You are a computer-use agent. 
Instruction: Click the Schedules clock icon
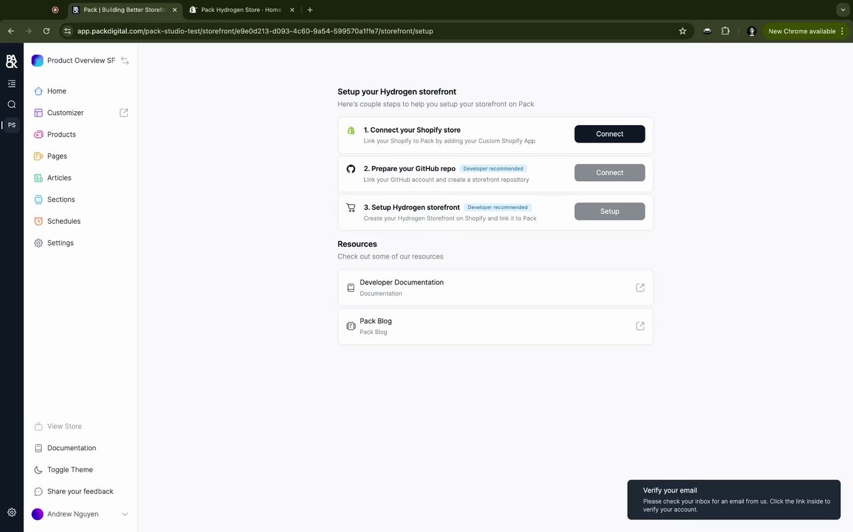point(39,221)
